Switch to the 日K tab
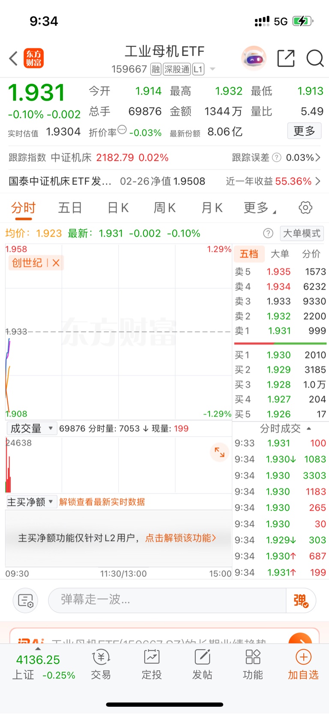 coord(118,208)
